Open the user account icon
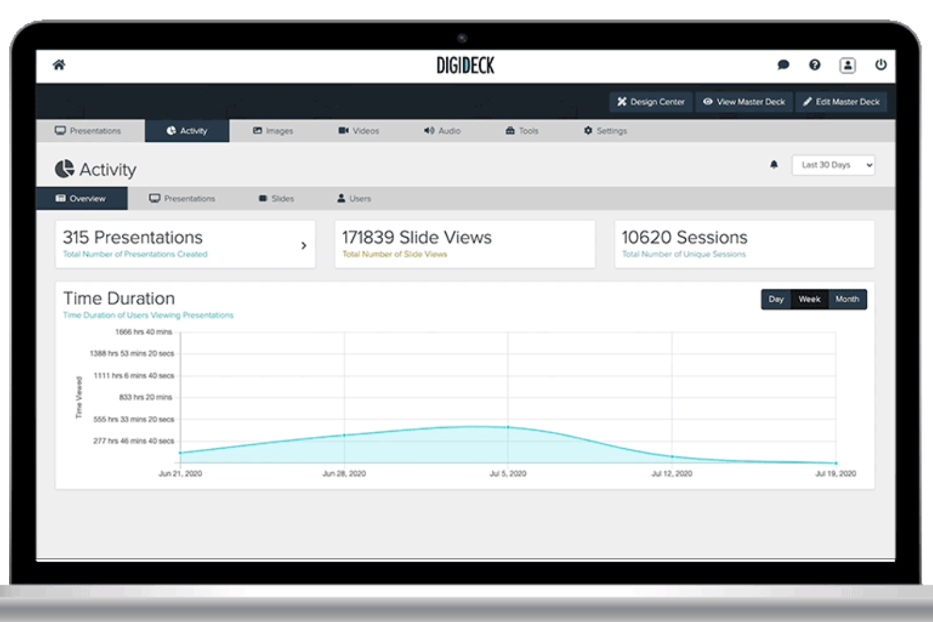Screen dimensions: 933x622 848,65
